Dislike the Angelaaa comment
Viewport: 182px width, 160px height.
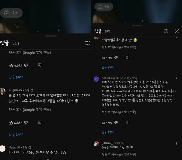click(x=26, y=123)
